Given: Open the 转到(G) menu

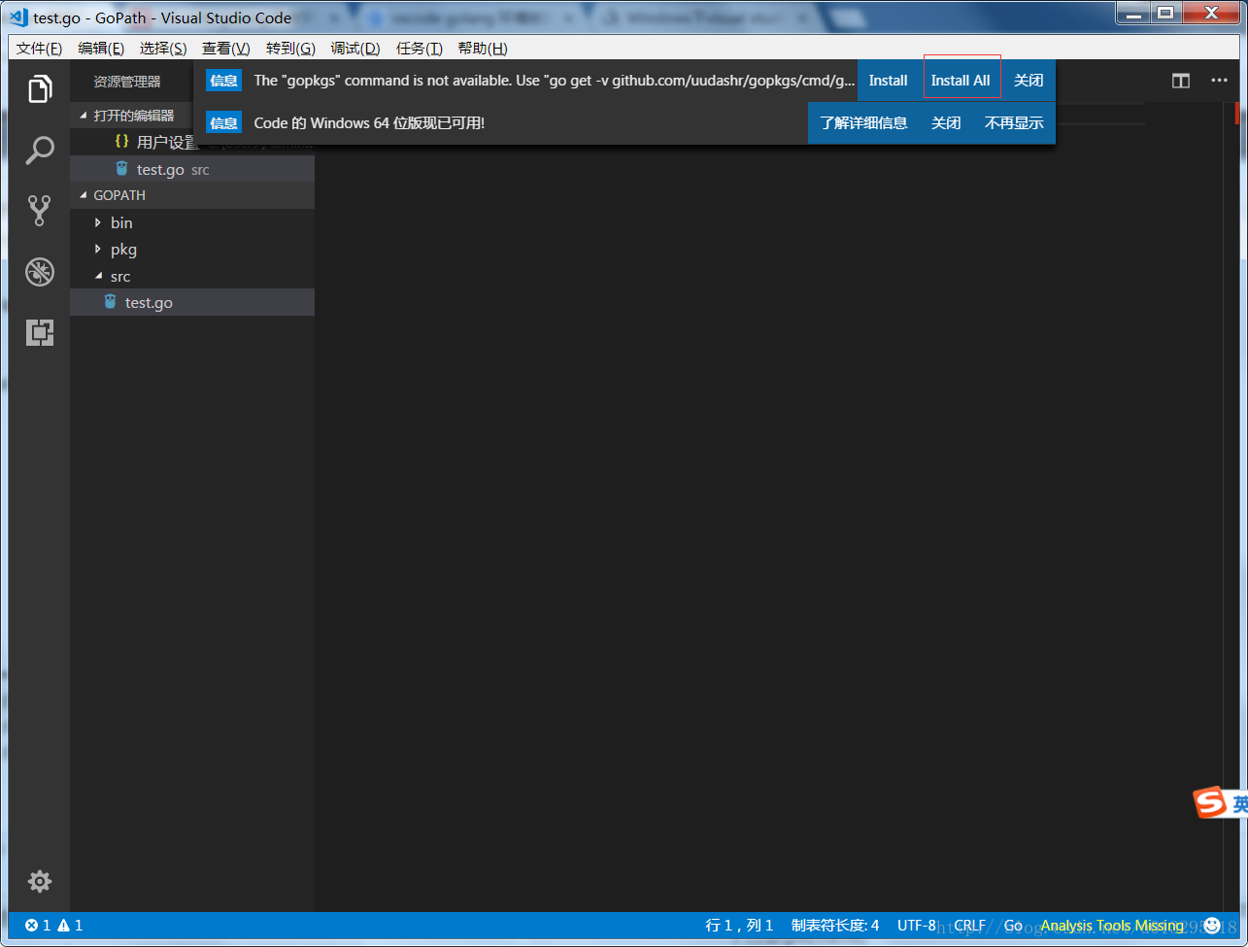Looking at the screenshot, I should coord(290,49).
